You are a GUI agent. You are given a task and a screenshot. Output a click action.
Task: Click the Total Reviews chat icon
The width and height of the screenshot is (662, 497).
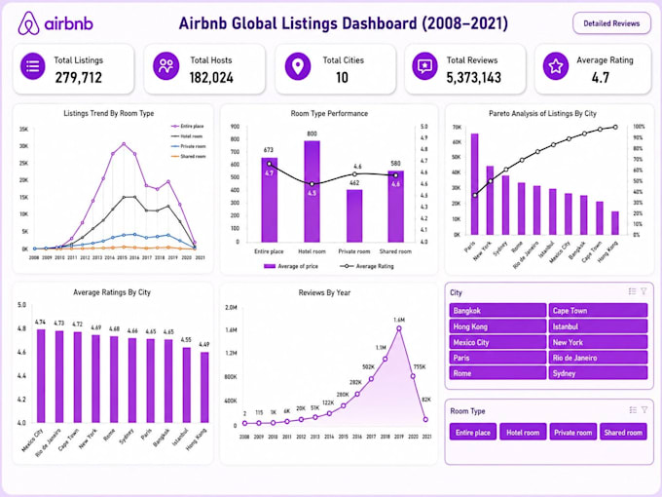coord(424,66)
